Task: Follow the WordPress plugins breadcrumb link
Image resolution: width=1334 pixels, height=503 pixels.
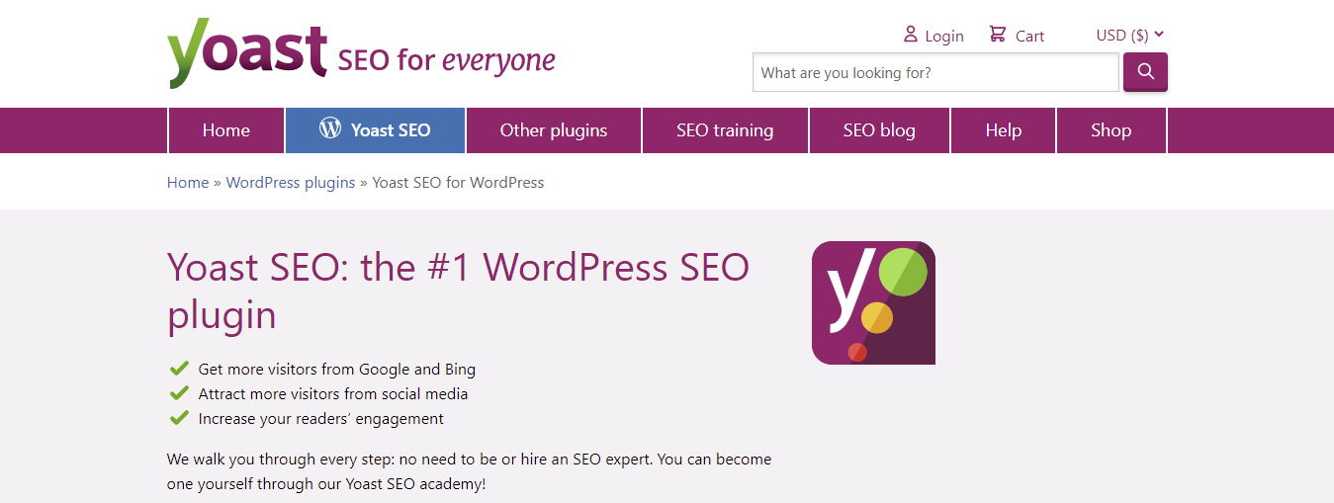Action: coord(291,183)
